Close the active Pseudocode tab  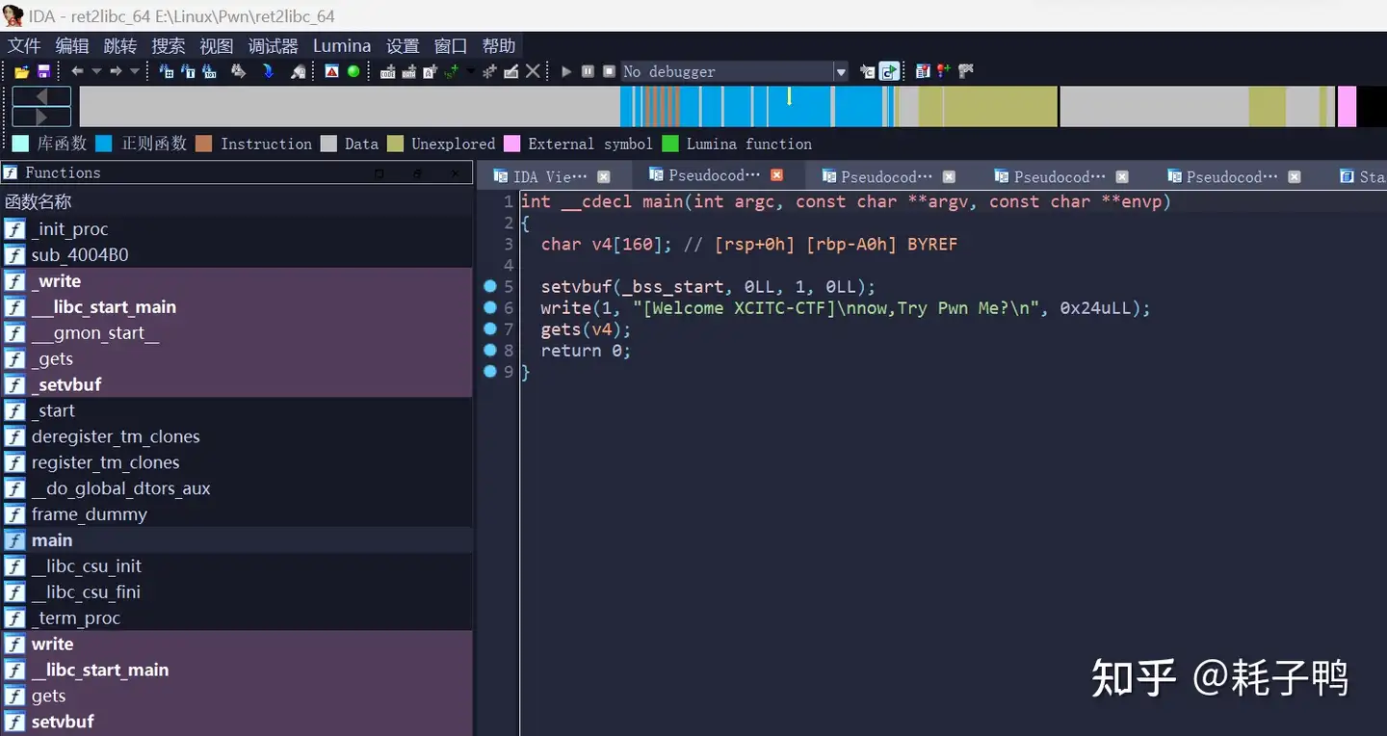(x=776, y=175)
